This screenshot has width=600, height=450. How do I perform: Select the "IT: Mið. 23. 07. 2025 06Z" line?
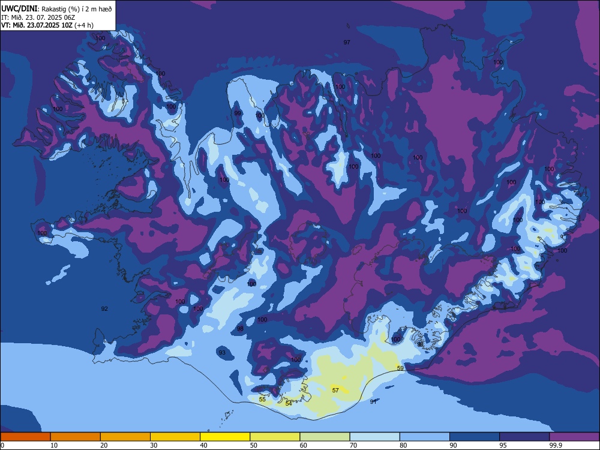click(38, 17)
